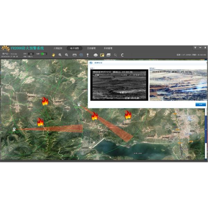Click the upper-left fire marker on map
This screenshot has height=208, width=208.
[45, 101]
